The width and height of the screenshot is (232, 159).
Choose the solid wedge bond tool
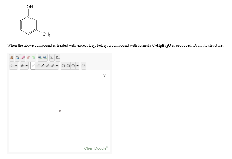point(43,65)
